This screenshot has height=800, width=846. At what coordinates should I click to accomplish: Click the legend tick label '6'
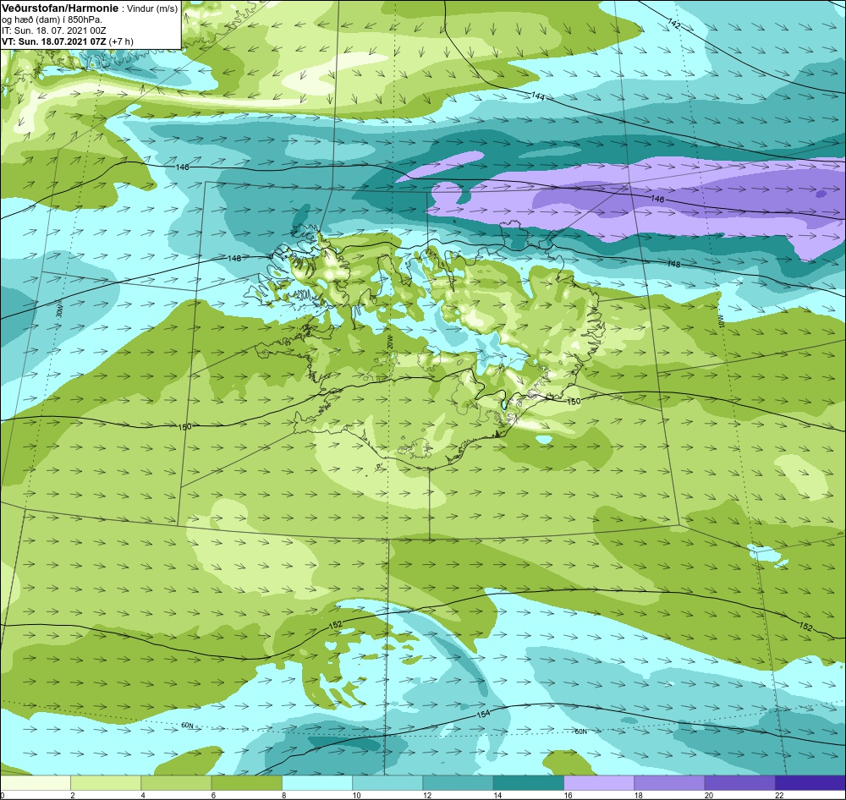click(213, 795)
